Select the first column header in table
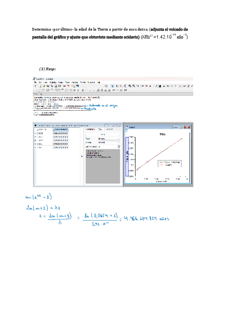The image size is (225, 318). 43,130
